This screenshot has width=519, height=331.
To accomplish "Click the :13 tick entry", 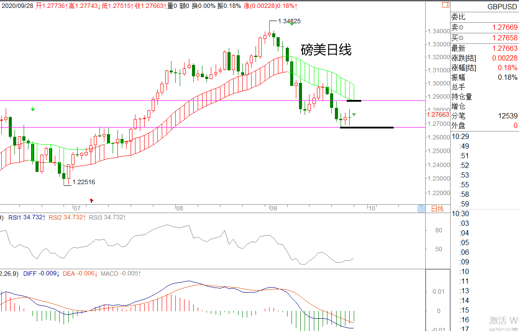I will click(464, 291).
